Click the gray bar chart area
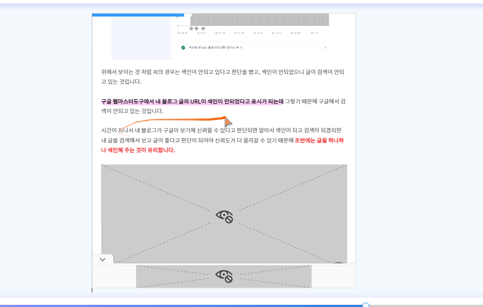This screenshot has height=307, width=483. [259, 18]
